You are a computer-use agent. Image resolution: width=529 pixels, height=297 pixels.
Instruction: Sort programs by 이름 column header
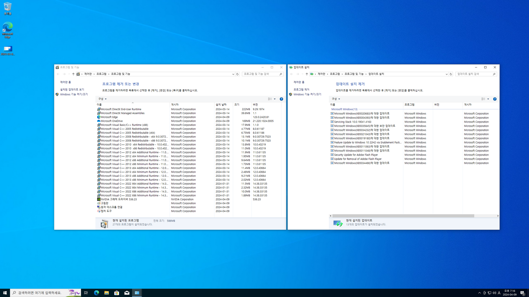(x=133, y=105)
